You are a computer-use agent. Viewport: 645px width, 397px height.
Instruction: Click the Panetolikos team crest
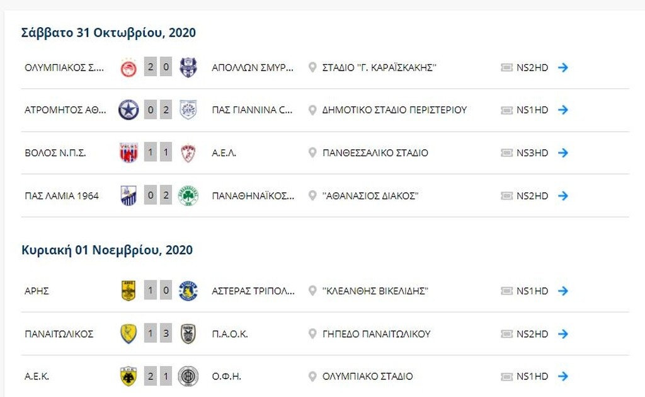[128, 334]
